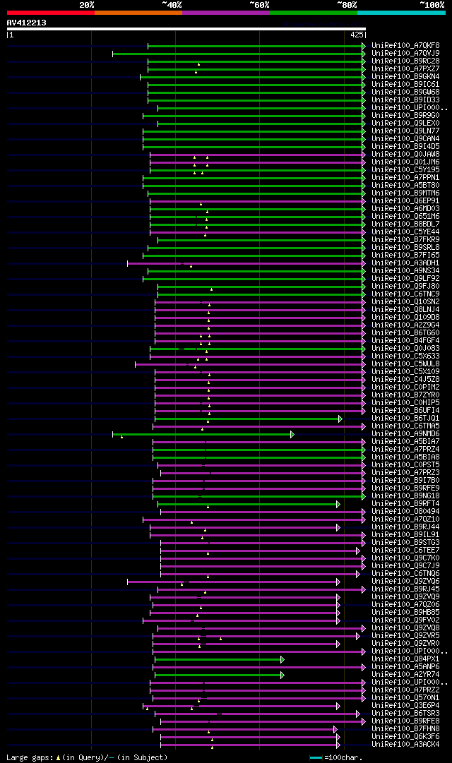Click the UniRef100_B9ID33 label

click(405, 100)
